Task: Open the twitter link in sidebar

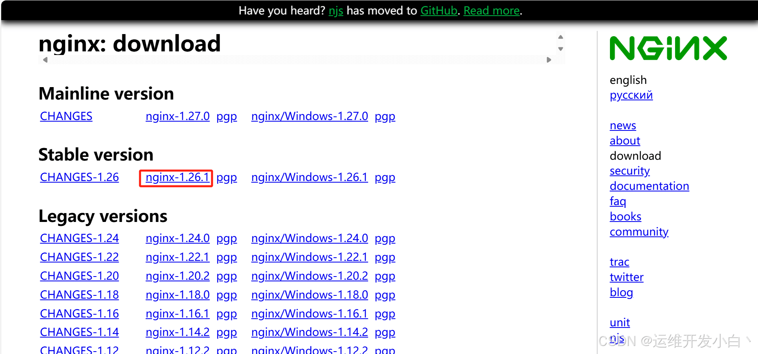Action: (x=626, y=277)
